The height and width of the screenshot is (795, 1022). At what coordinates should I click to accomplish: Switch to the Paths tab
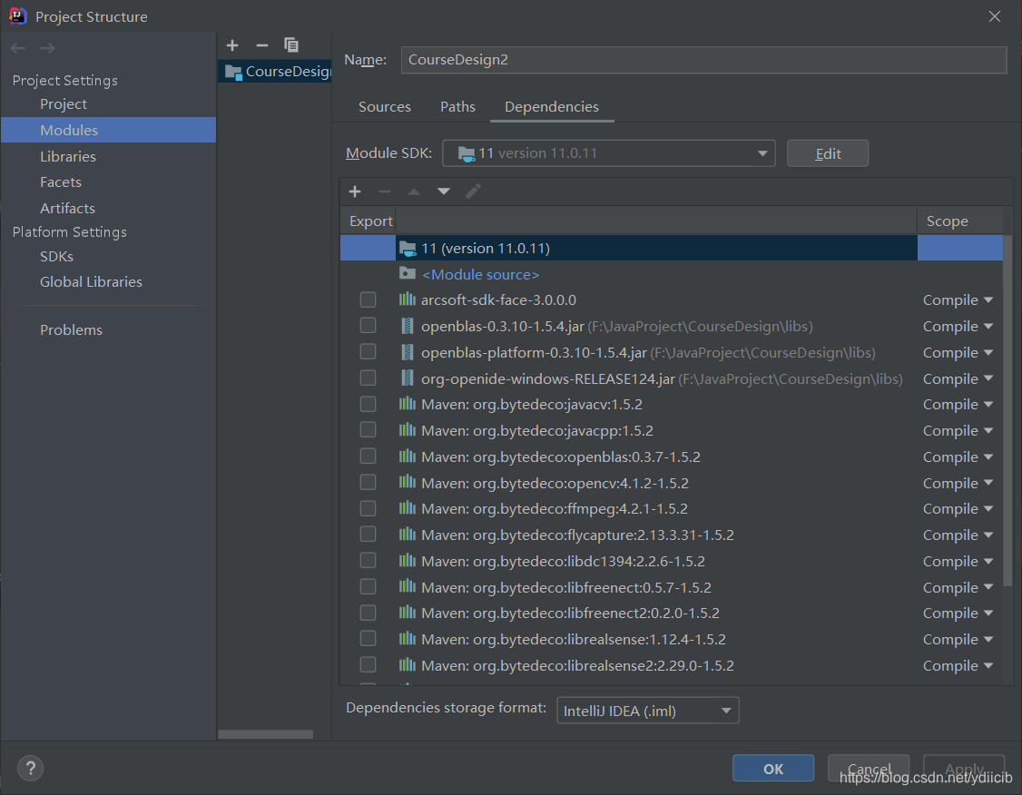pyautogui.click(x=457, y=107)
